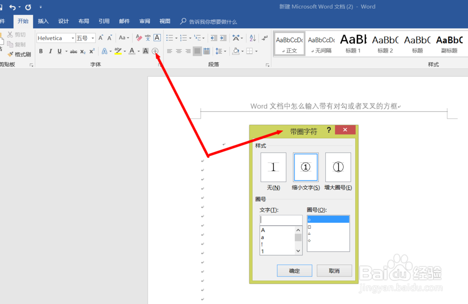Choose the 无 style in the dialog
468x304 pixels.
point(273,167)
